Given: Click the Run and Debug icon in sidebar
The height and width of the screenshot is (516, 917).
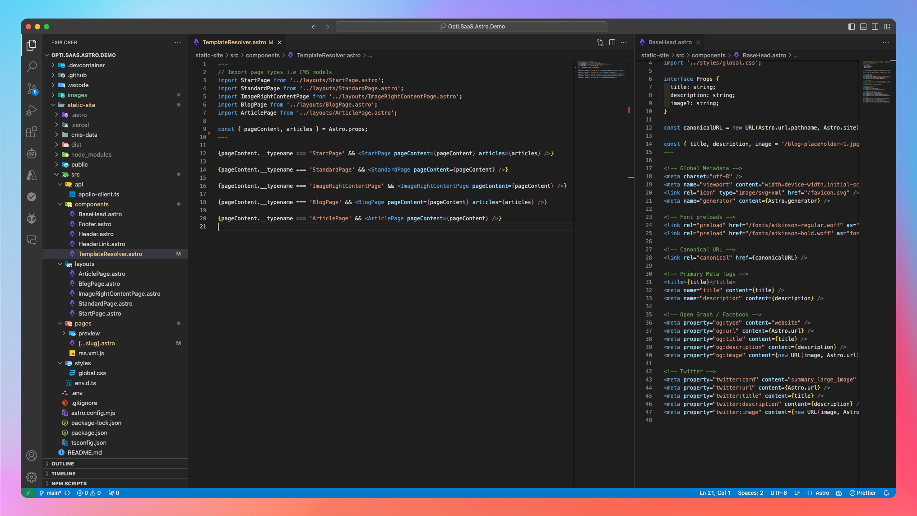Looking at the screenshot, I should click(x=32, y=111).
